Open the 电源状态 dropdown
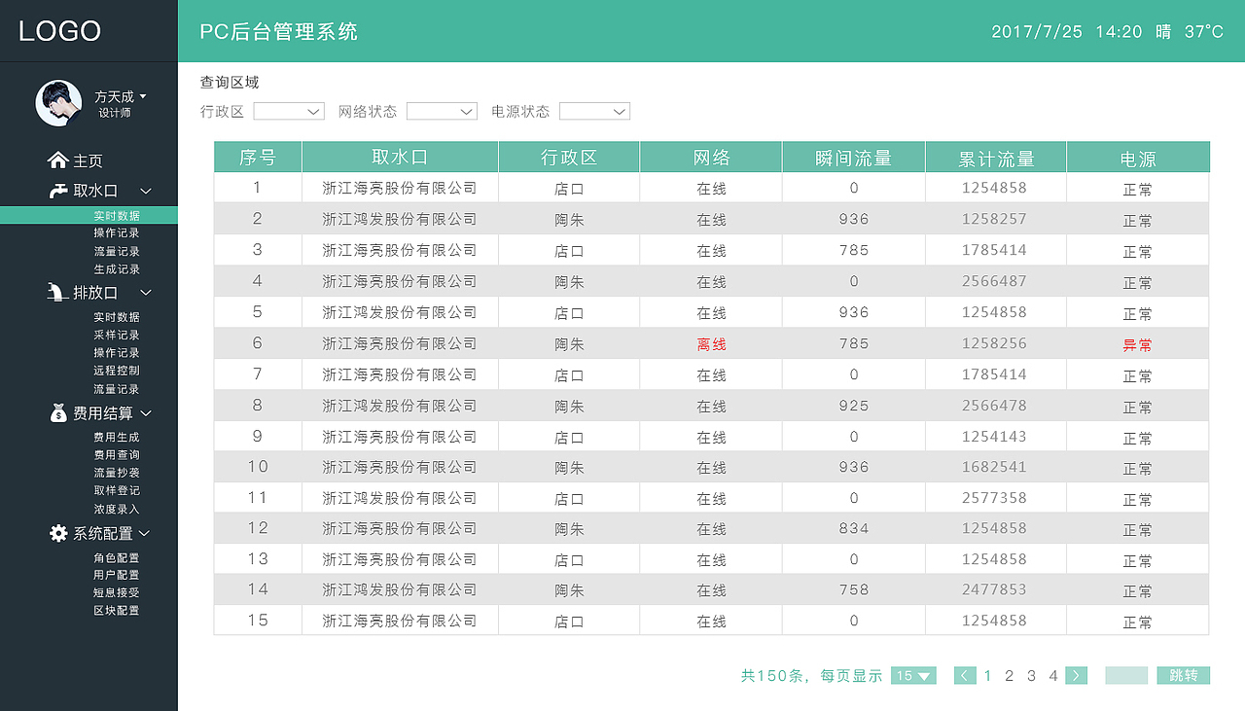 tap(593, 111)
